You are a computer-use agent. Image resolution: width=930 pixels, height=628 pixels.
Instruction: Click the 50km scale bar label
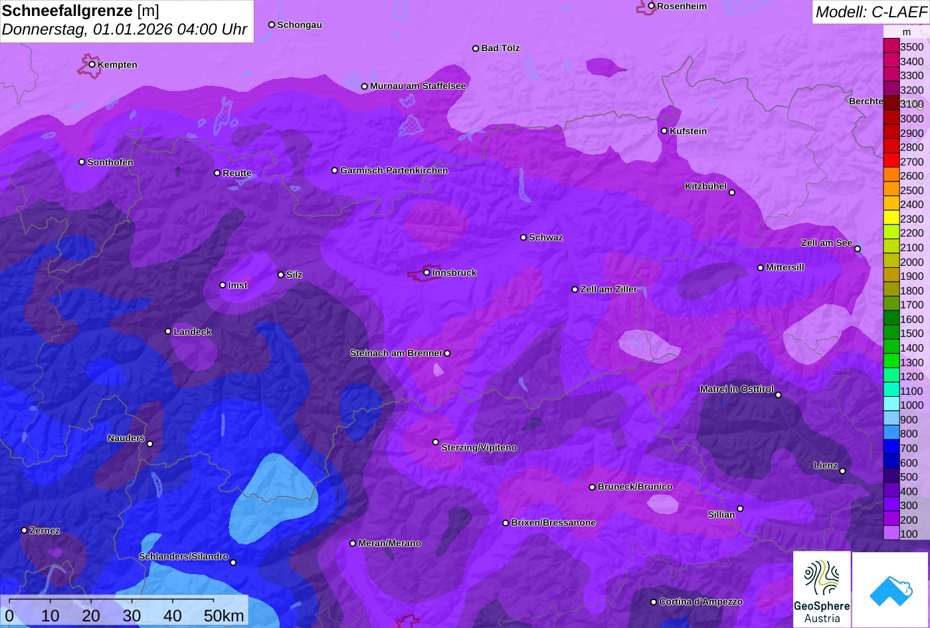click(x=224, y=616)
